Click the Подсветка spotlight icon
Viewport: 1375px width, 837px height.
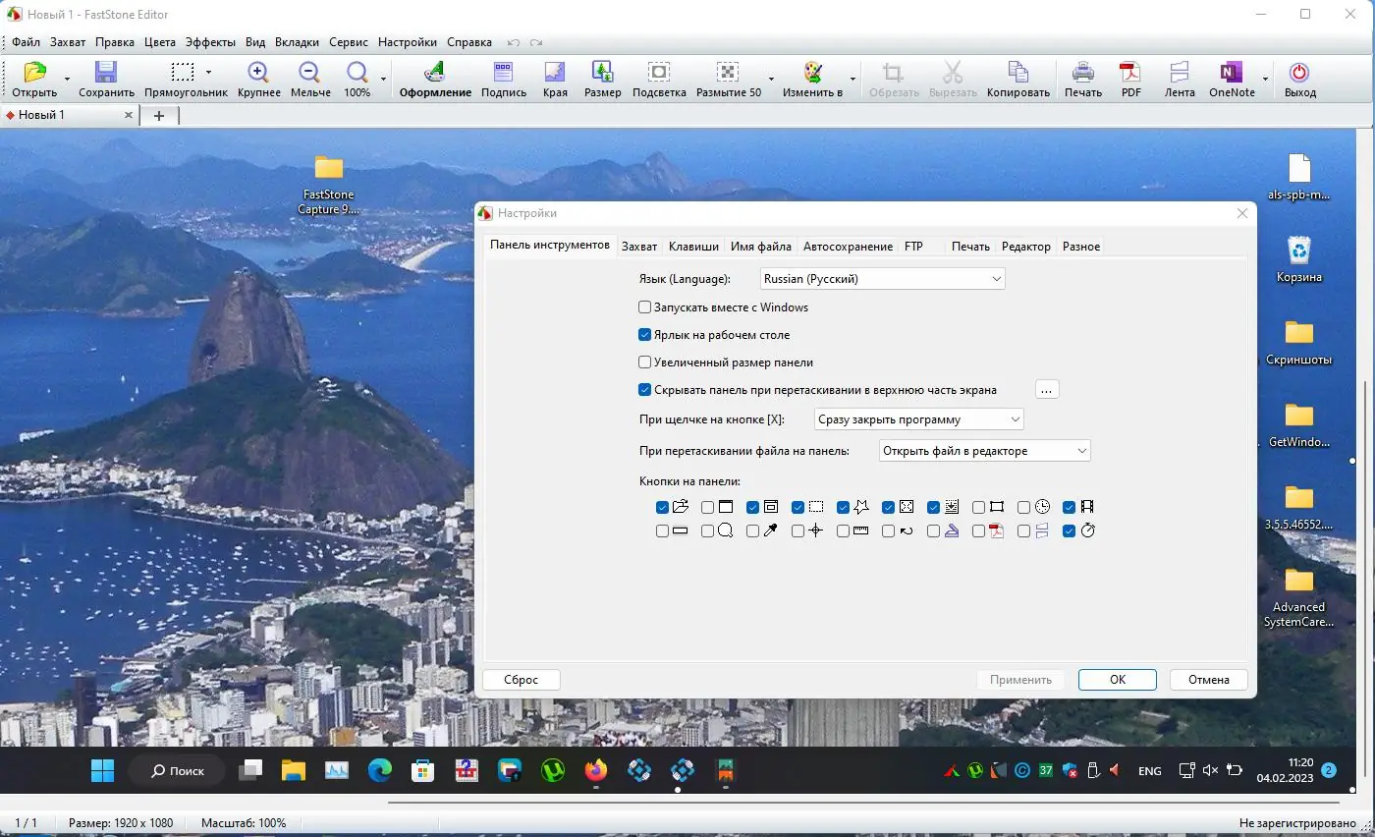click(659, 75)
